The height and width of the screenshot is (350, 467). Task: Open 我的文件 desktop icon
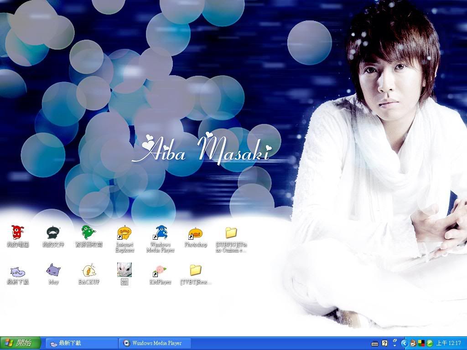coord(53,233)
